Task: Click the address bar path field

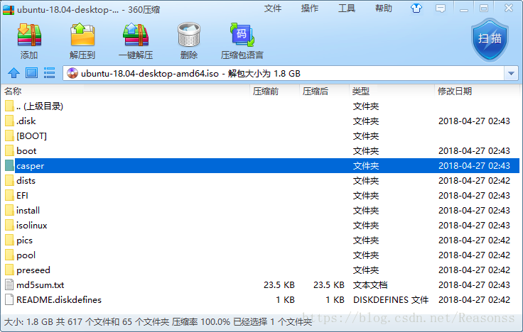Action: coord(284,74)
